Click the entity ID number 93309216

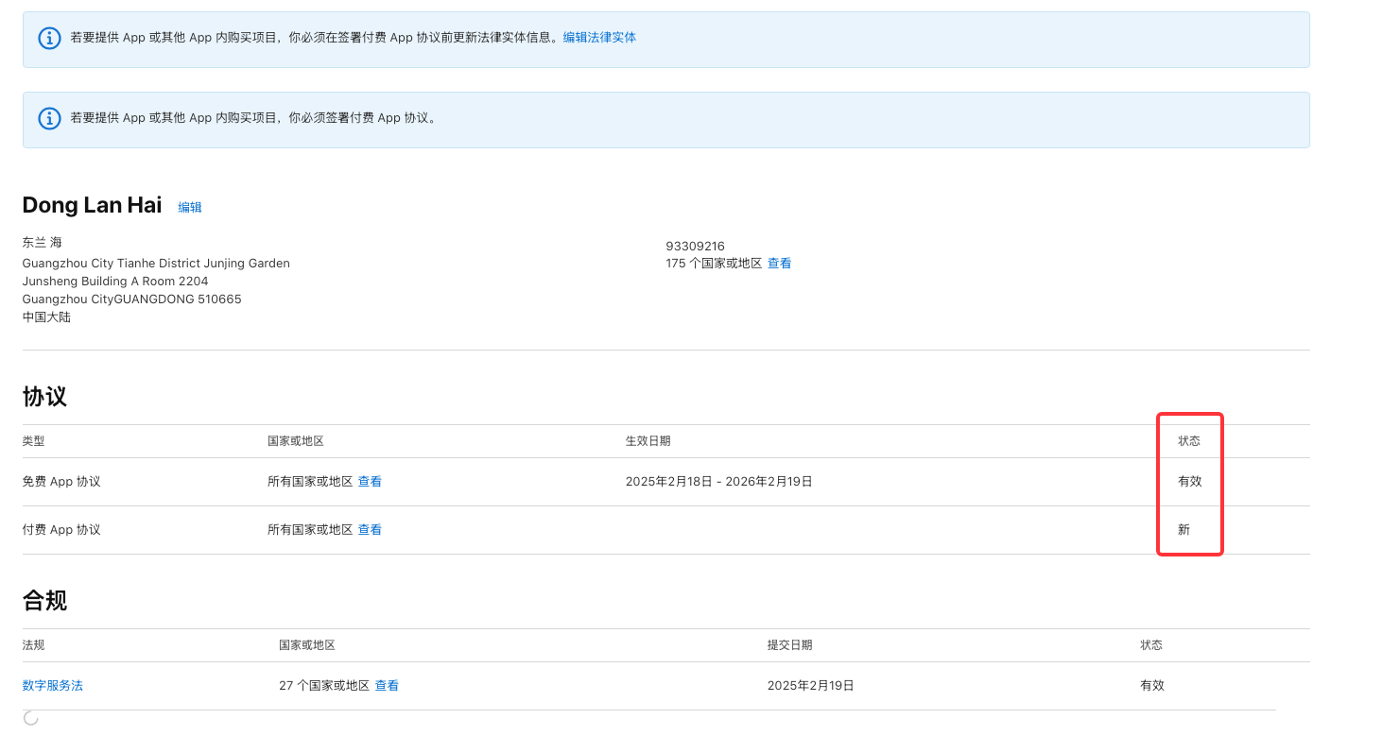[695, 247]
